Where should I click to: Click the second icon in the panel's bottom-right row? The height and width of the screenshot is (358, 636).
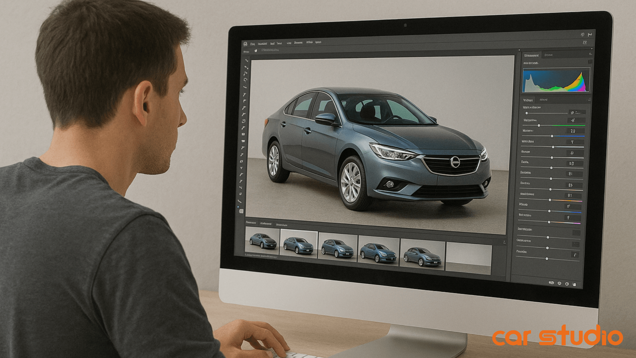pyautogui.click(x=559, y=284)
